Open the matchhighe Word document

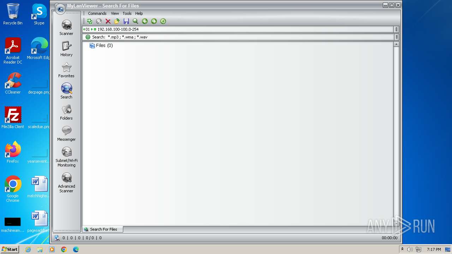39,187
